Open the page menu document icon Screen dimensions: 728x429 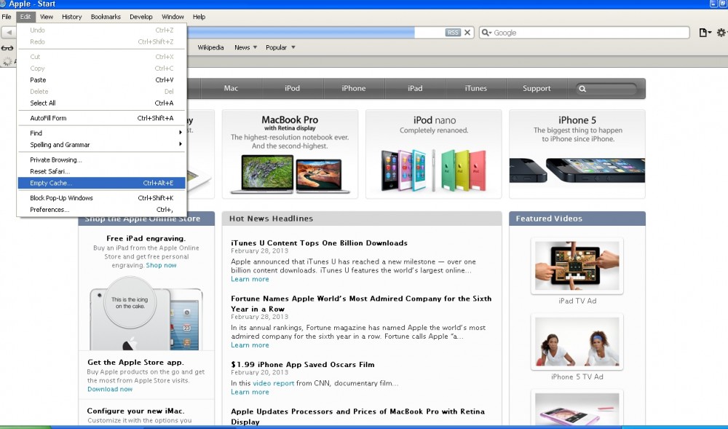(x=704, y=33)
